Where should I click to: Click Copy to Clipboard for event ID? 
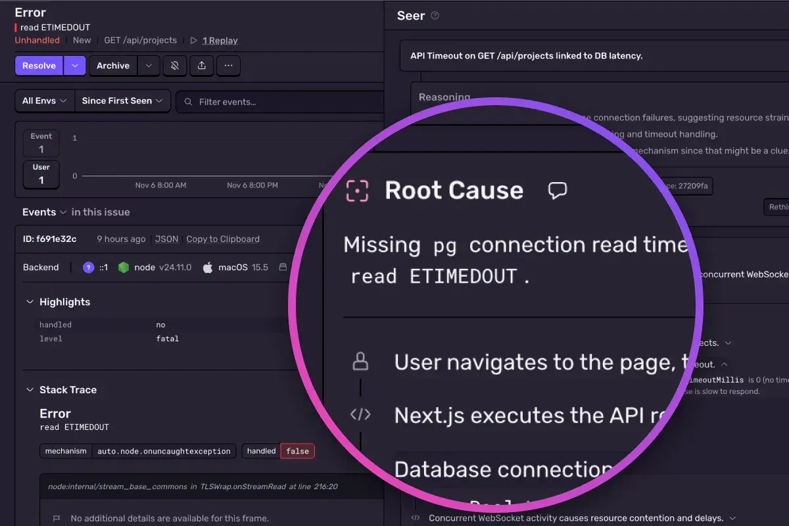coord(223,239)
